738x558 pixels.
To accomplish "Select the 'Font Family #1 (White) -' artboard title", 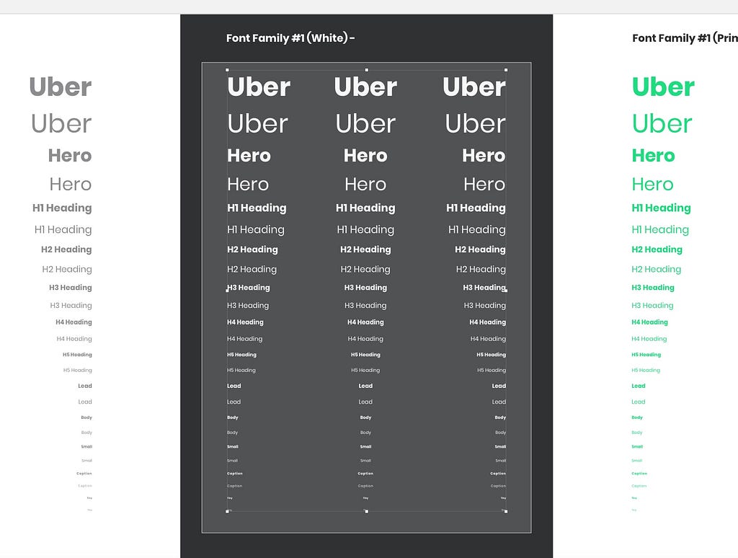I will pyautogui.click(x=290, y=38).
